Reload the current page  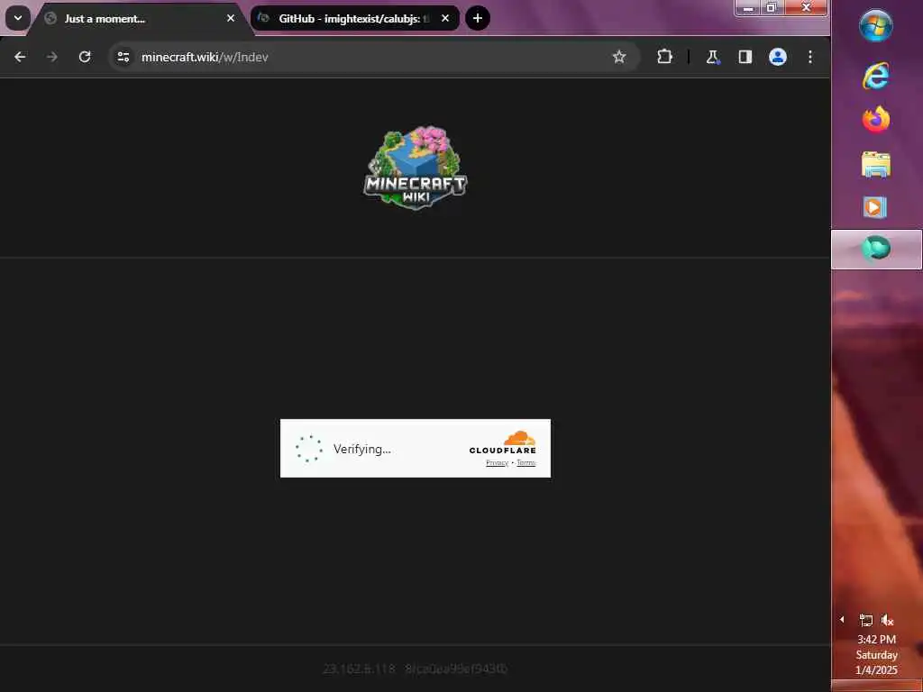[85, 57]
